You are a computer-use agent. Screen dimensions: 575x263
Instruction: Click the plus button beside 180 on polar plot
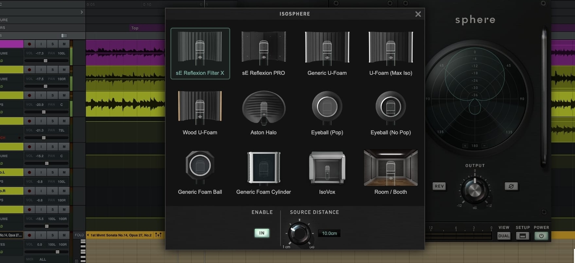point(465,146)
